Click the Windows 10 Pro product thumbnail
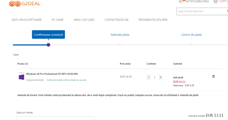Image resolution: width=228 pixels, height=120 pixels. coord(21,76)
